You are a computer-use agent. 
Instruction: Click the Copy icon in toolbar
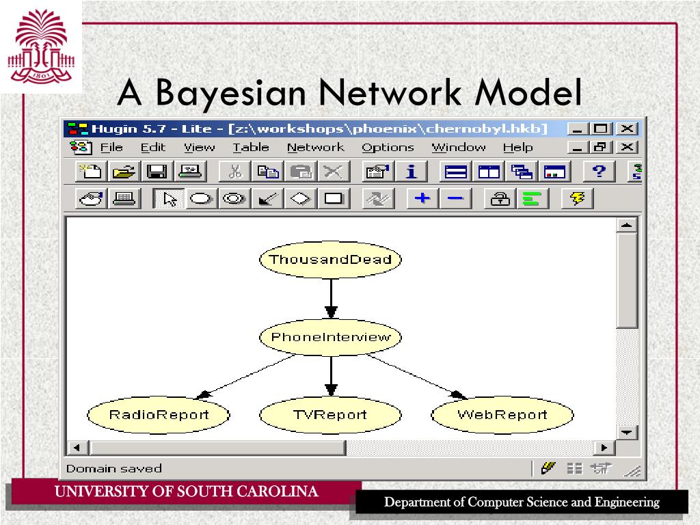(x=268, y=172)
